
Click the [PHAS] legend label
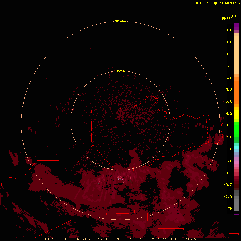226,18
